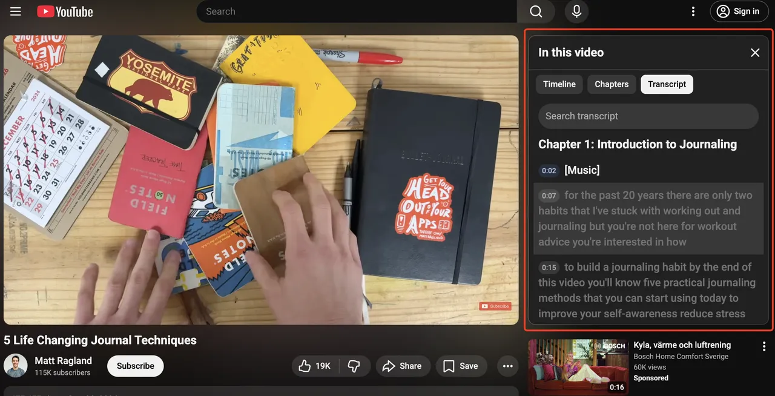
Task: Click Chapter 1: Introduction to Journaling heading
Action: click(x=638, y=144)
